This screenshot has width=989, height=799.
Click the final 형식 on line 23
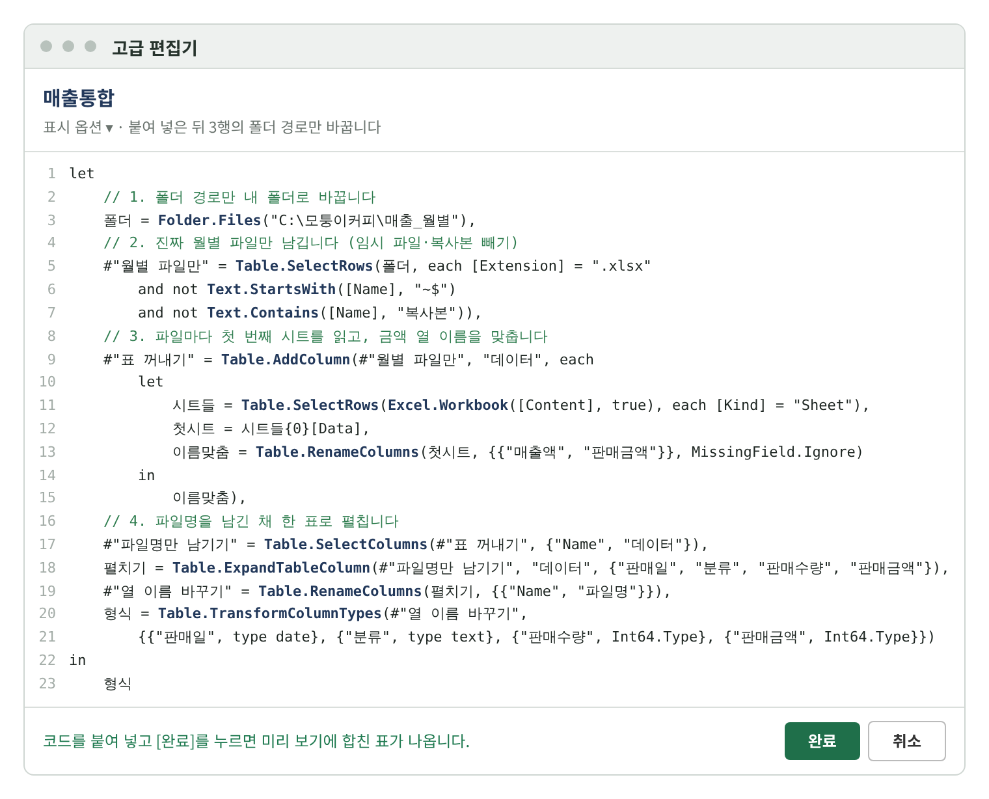coord(117,683)
